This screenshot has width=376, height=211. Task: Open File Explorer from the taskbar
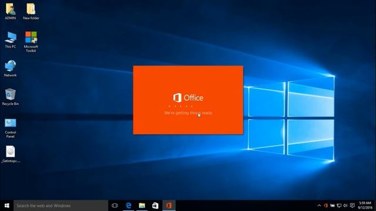point(142,206)
